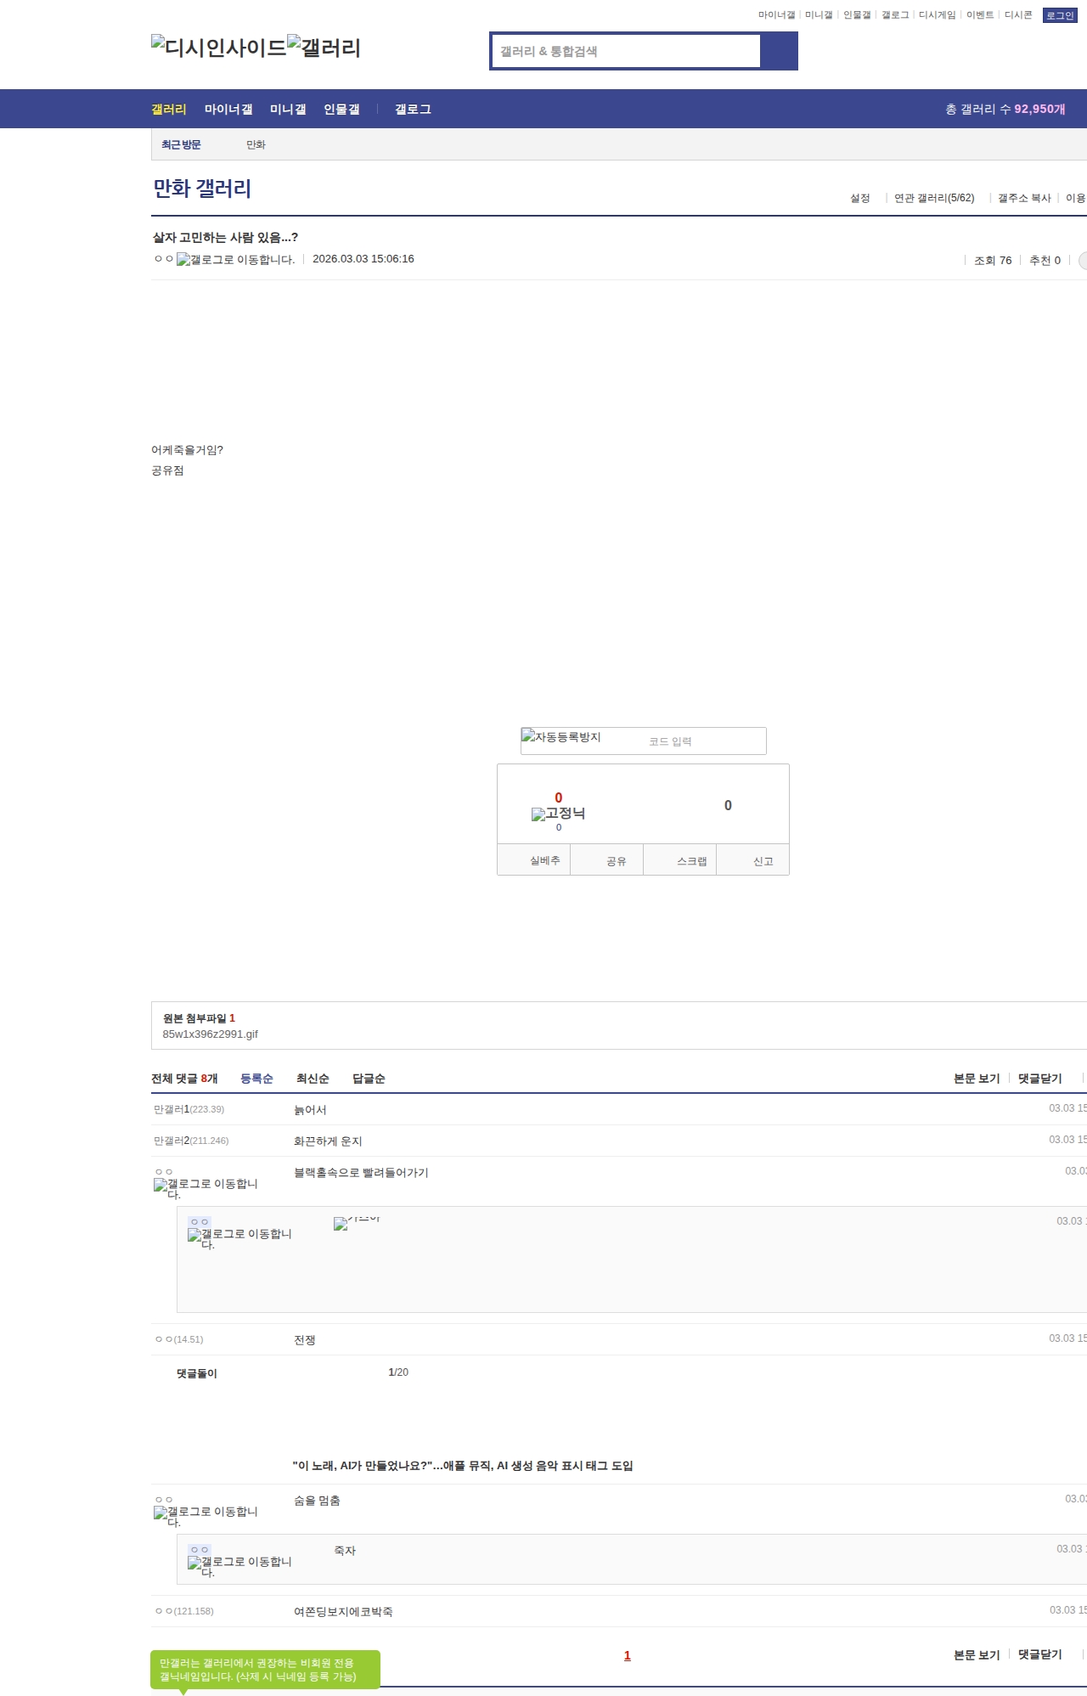This screenshot has height=1696, width=1087.
Task: Open 갤로그 icon on the 블랙홀속으로 빨려들어가기 comment
Action: 206,1188
